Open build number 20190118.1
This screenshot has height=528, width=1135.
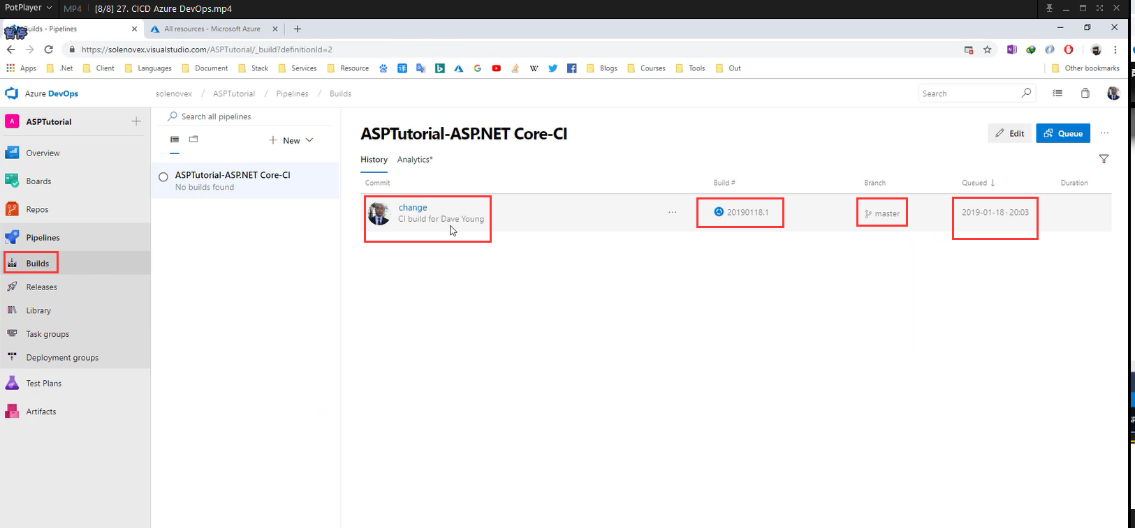tap(747, 212)
